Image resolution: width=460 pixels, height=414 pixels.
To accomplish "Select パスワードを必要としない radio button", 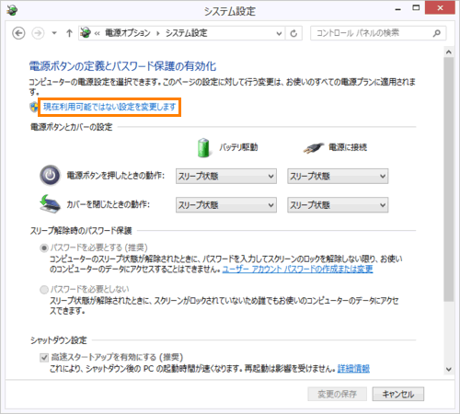I will [44, 289].
